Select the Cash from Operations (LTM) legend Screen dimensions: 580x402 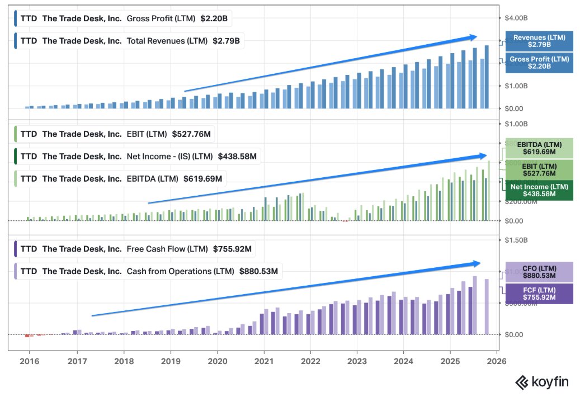148,271
